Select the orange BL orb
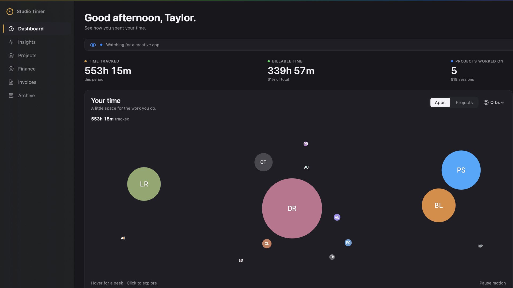This screenshot has height=288, width=513. pyautogui.click(x=438, y=205)
